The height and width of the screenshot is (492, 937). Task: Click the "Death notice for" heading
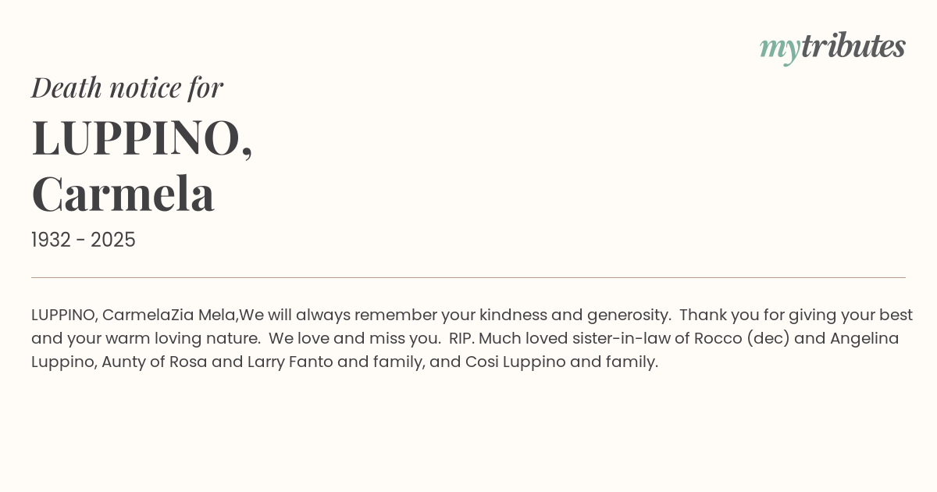(127, 87)
